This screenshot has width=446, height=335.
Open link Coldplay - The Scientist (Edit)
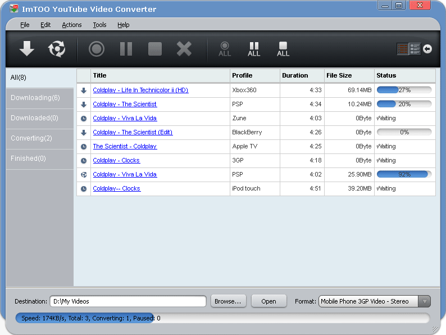click(133, 132)
